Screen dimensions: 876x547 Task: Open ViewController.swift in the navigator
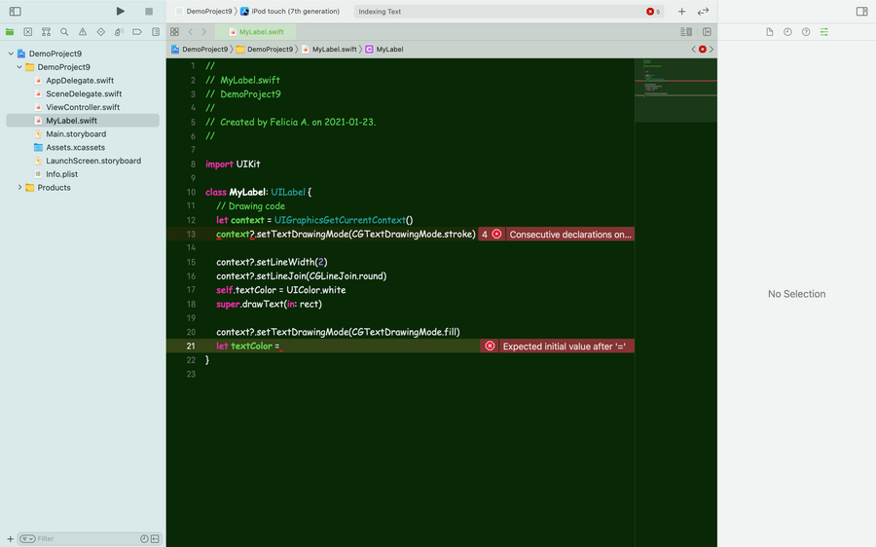point(83,107)
